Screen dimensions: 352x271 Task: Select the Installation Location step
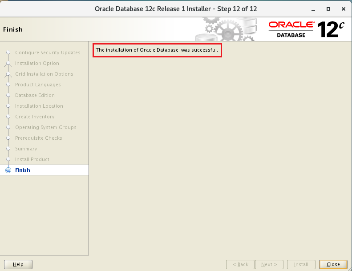point(39,106)
